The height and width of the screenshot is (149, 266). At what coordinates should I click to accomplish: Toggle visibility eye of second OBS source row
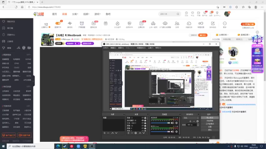(x=143, y=121)
